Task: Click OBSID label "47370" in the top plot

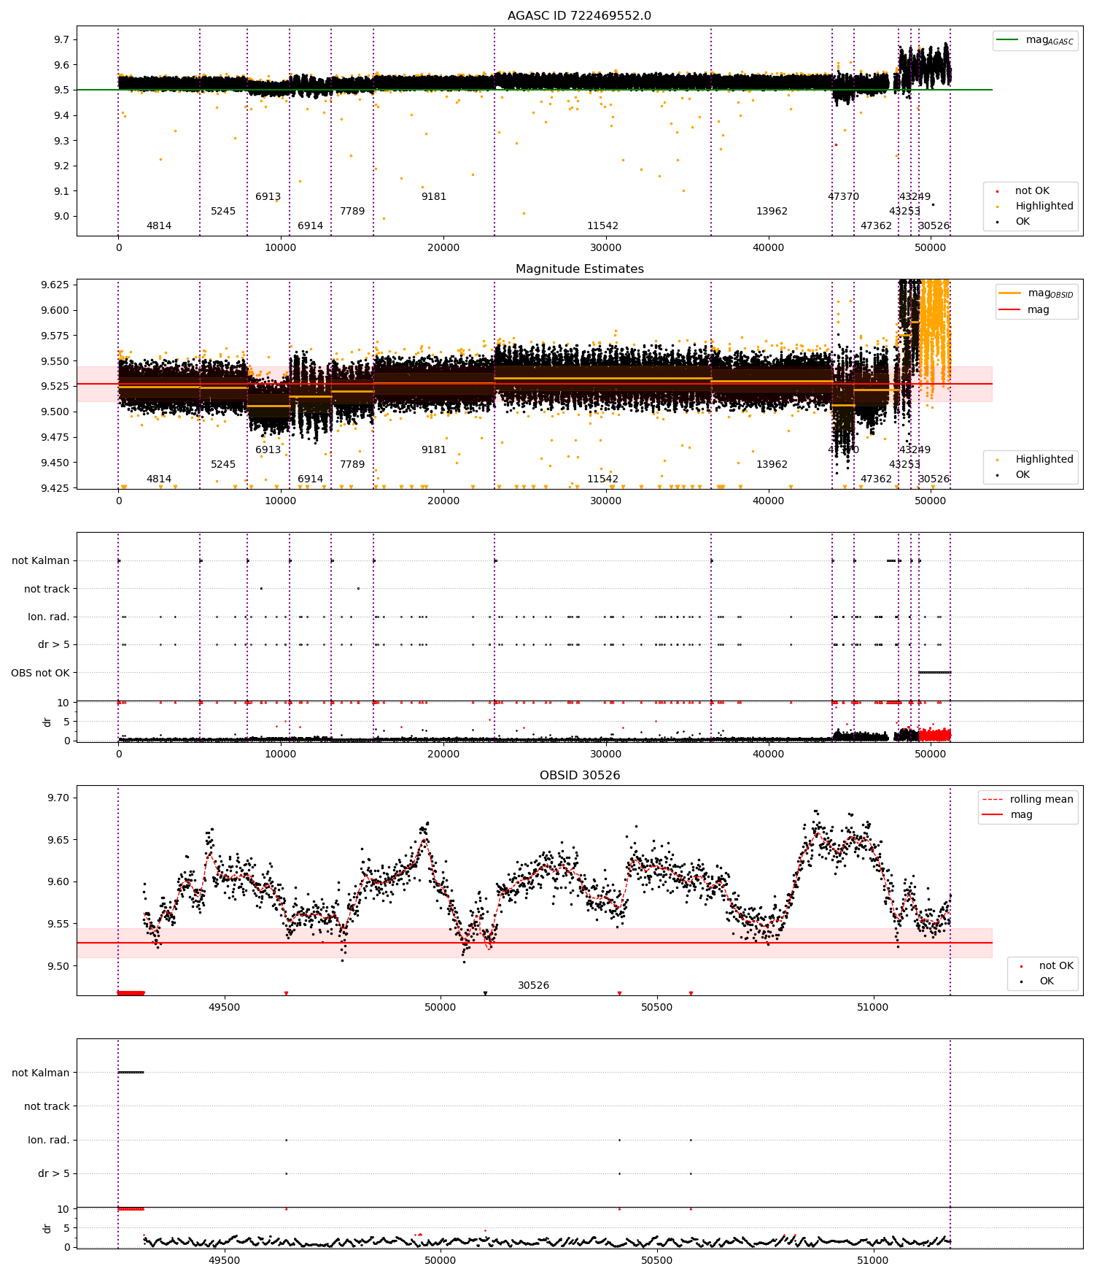Action: [x=844, y=197]
